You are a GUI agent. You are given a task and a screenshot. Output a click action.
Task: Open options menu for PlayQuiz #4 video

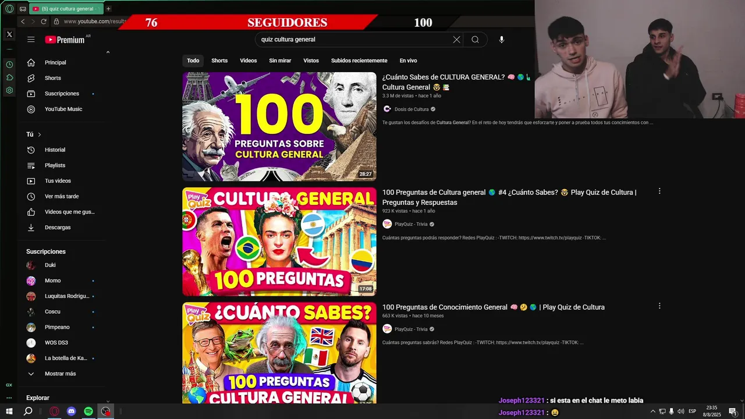click(659, 191)
